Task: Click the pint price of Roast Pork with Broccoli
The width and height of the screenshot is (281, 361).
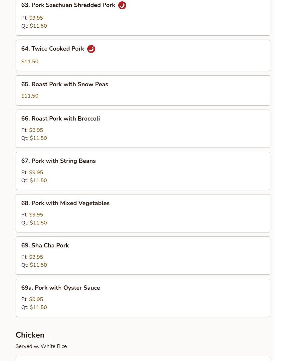Action: 36,130
